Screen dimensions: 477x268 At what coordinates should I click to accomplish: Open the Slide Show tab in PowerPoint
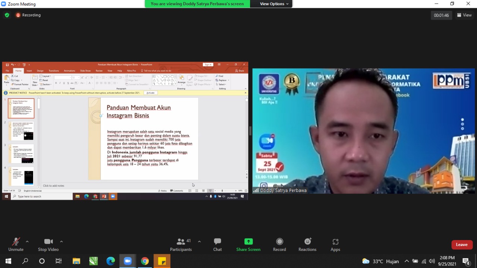(x=85, y=70)
